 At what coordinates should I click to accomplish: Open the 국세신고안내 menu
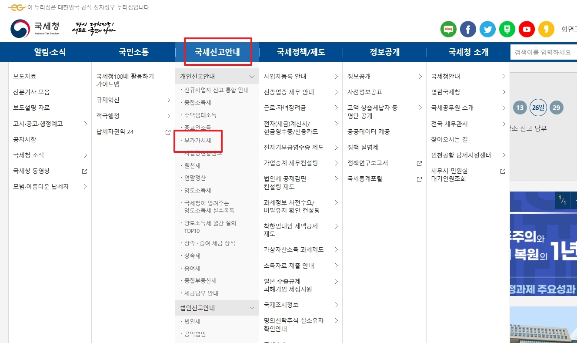coord(218,52)
